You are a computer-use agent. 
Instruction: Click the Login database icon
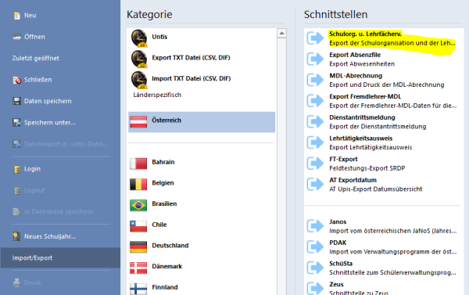point(17,169)
